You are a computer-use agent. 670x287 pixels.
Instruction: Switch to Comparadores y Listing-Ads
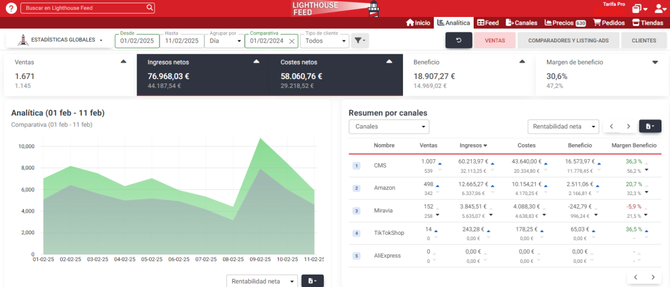[x=568, y=40]
